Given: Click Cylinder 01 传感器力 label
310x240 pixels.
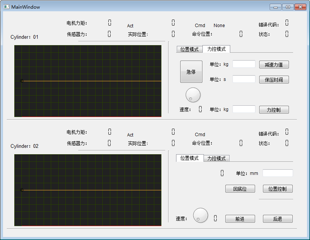Looking at the screenshot, I should click(x=77, y=34).
